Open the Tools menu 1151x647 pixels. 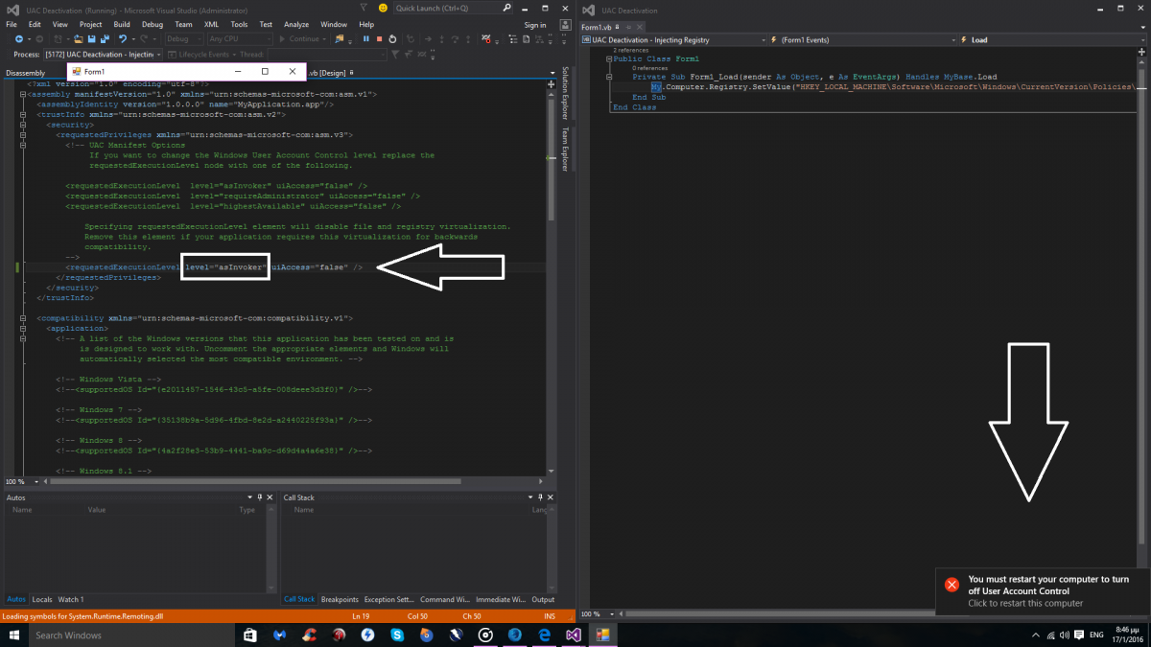click(239, 24)
